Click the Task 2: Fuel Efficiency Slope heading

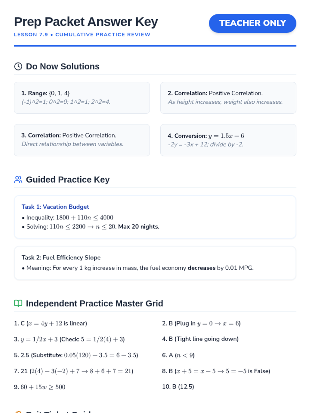tap(61, 257)
